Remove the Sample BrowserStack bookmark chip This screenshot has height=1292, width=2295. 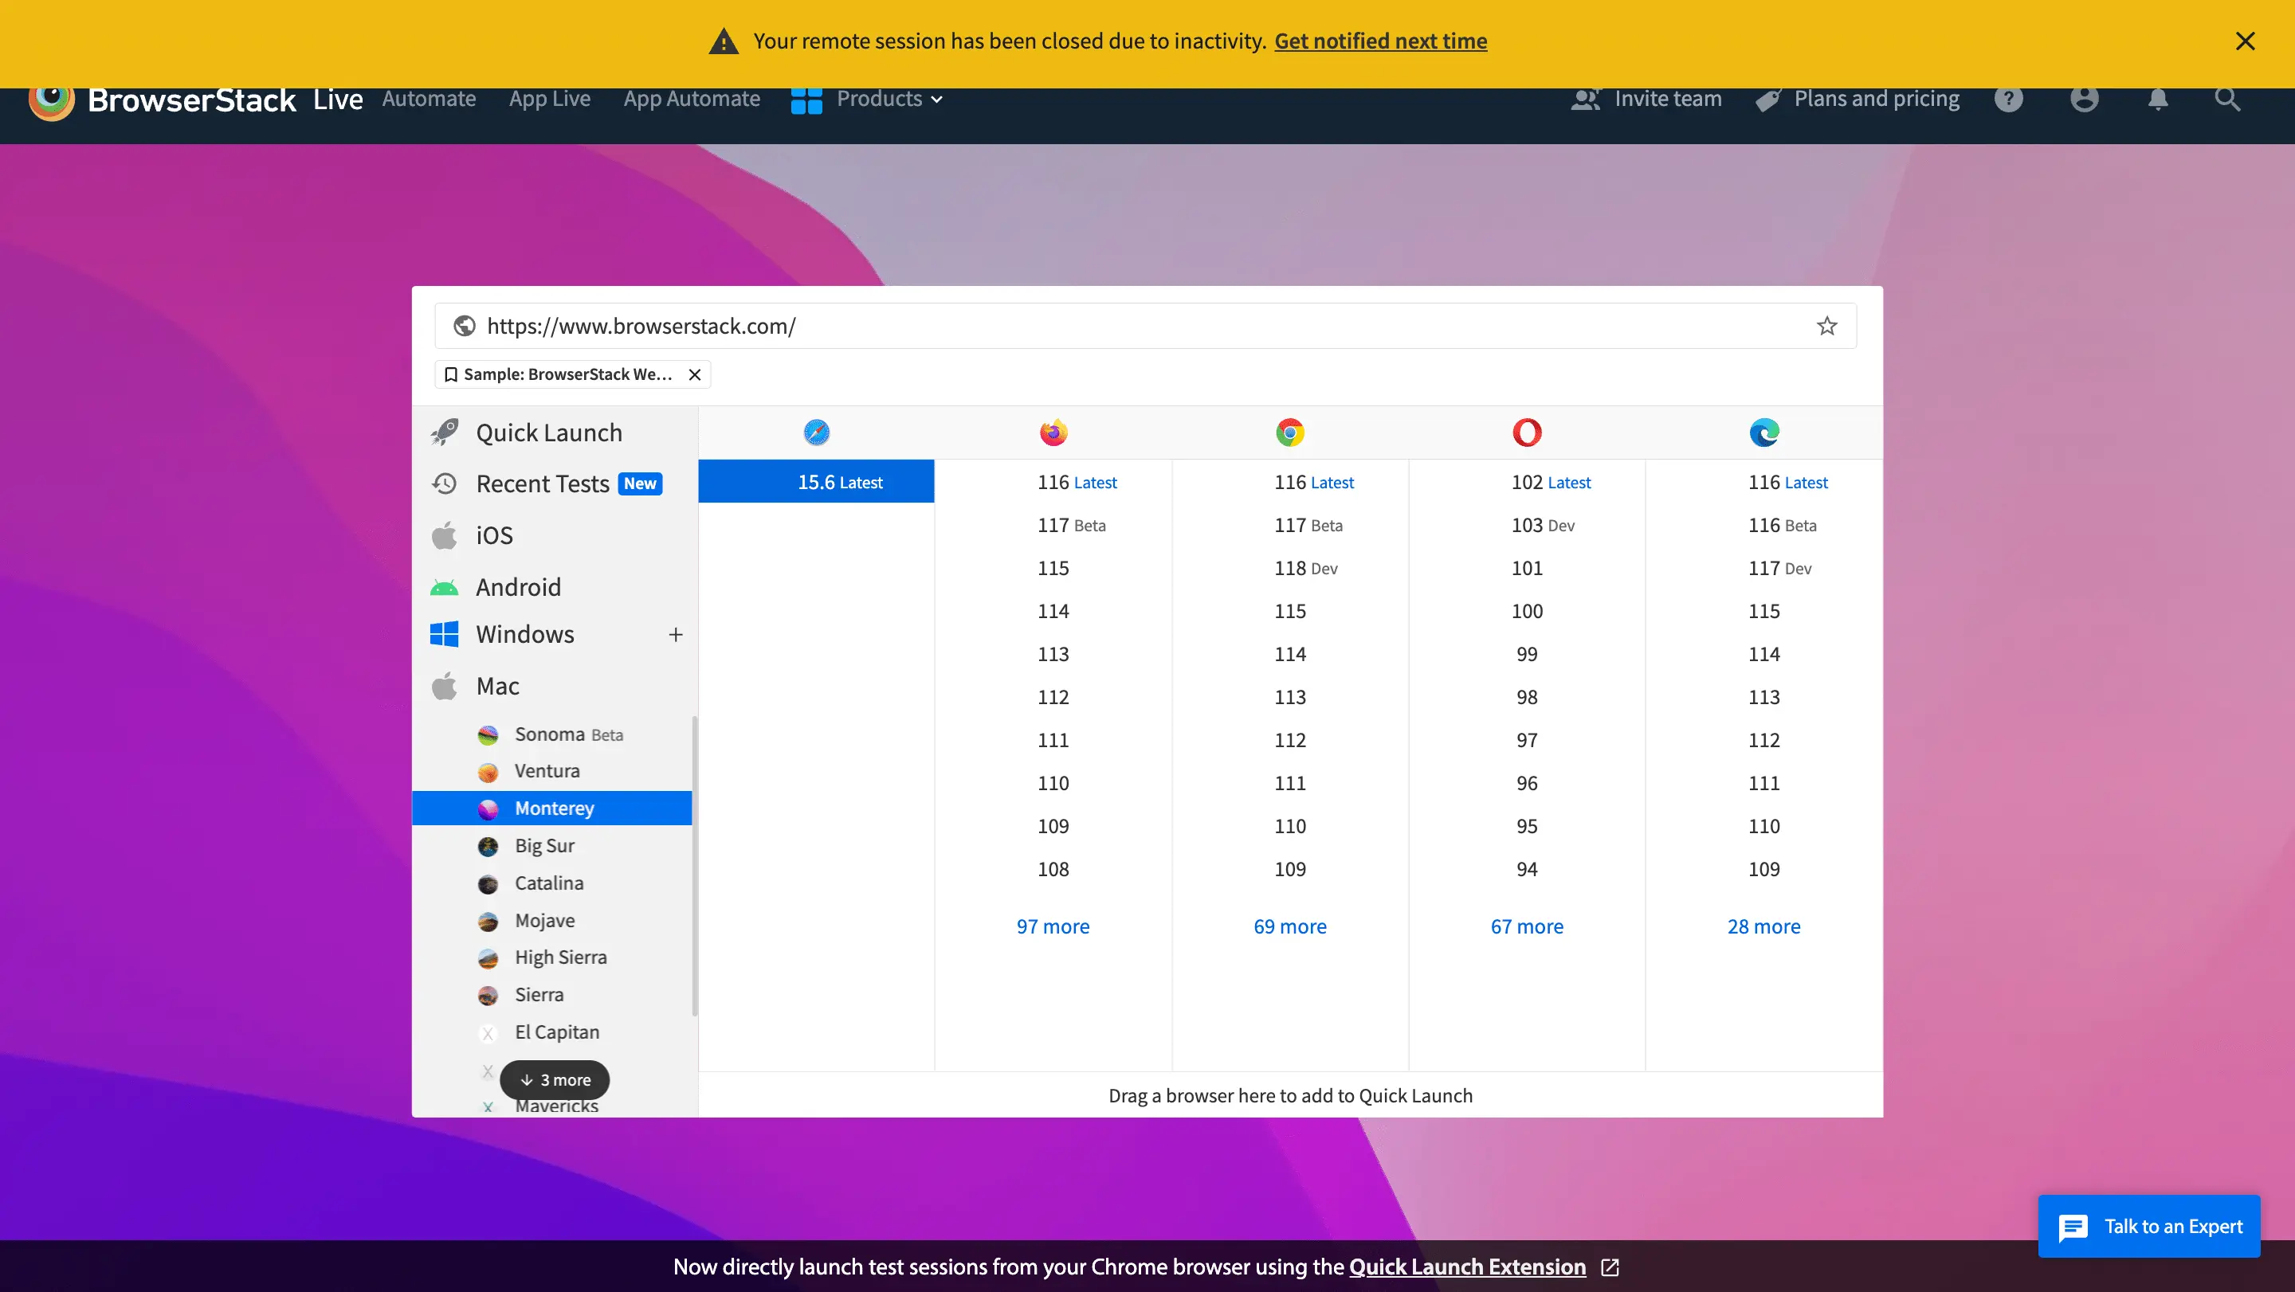tap(695, 375)
